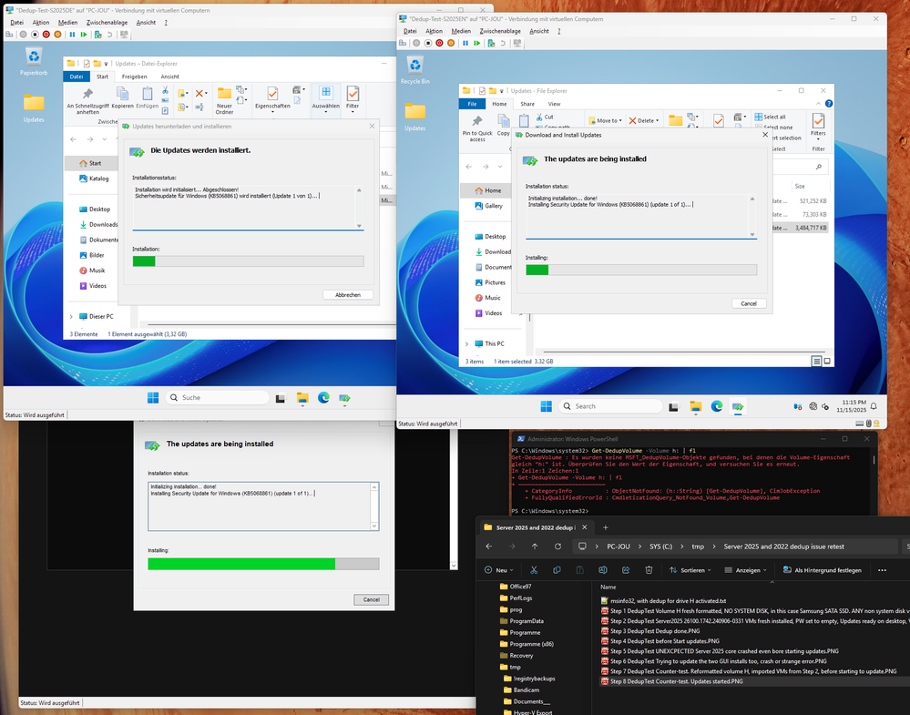Pause the Dedup-Test-S2025EN virtual machine
The width and height of the screenshot is (910, 715).
[465, 44]
